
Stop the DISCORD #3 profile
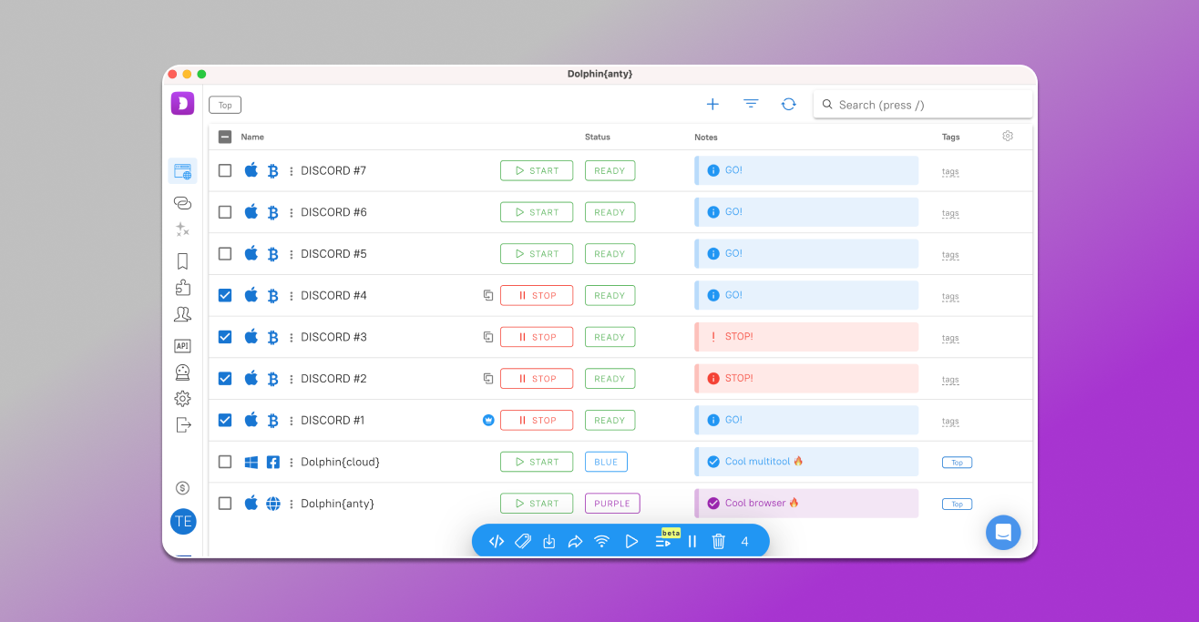tap(537, 337)
